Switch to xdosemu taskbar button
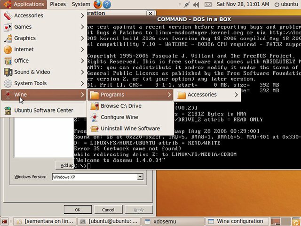The width and height of the screenshot is (301, 226). (x=173, y=222)
